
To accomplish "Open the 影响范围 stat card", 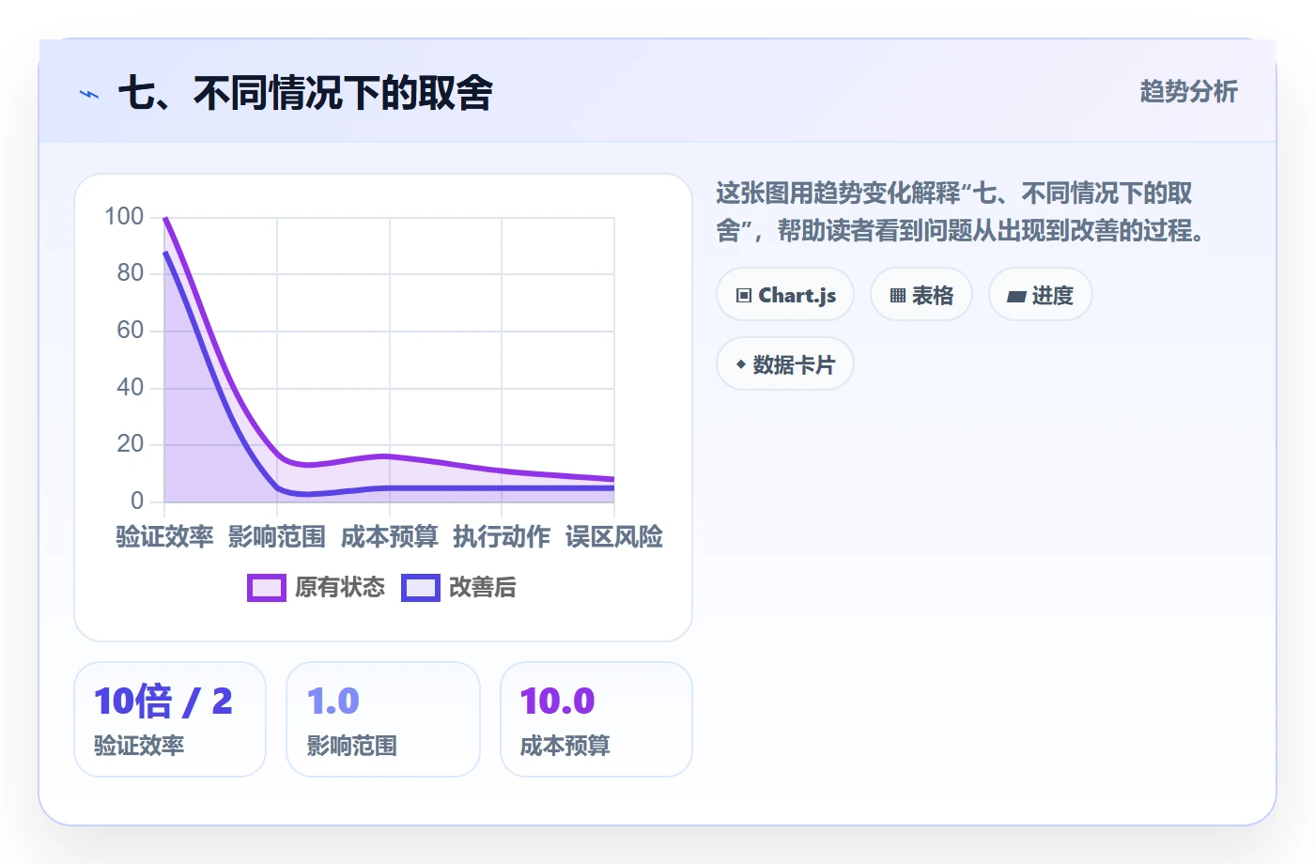I will [x=383, y=719].
